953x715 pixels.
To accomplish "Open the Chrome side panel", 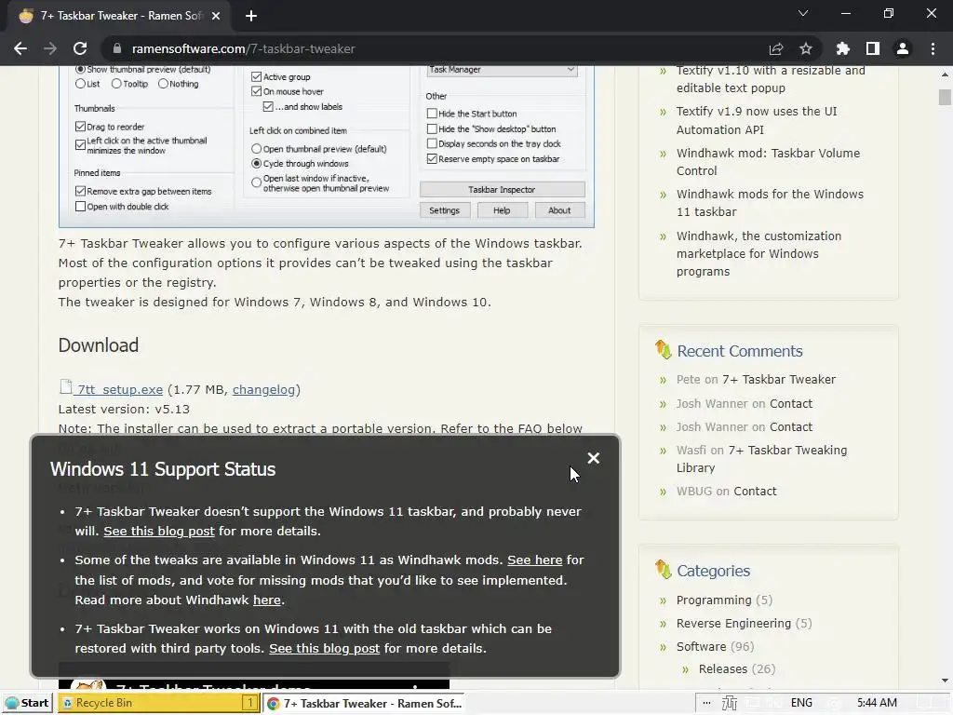I will pos(873,48).
